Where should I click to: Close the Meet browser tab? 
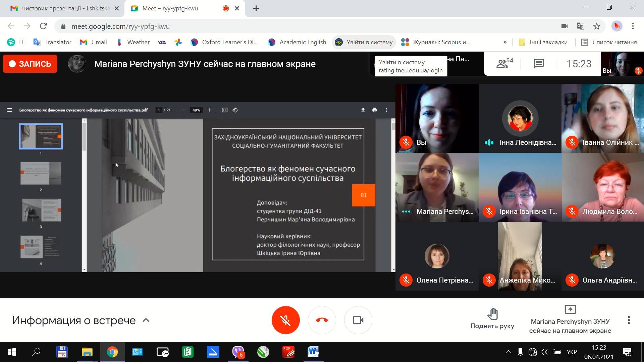(x=237, y=8)
